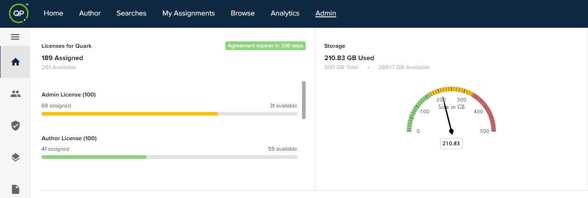Screen dimensions: 588x198
Task: Open the home dashboard sidebar icon
Action: 16,62
